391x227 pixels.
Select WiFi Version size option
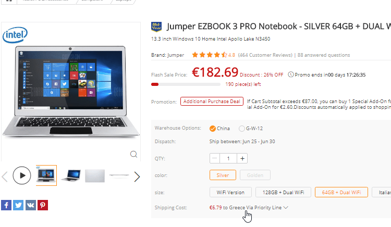230,192
